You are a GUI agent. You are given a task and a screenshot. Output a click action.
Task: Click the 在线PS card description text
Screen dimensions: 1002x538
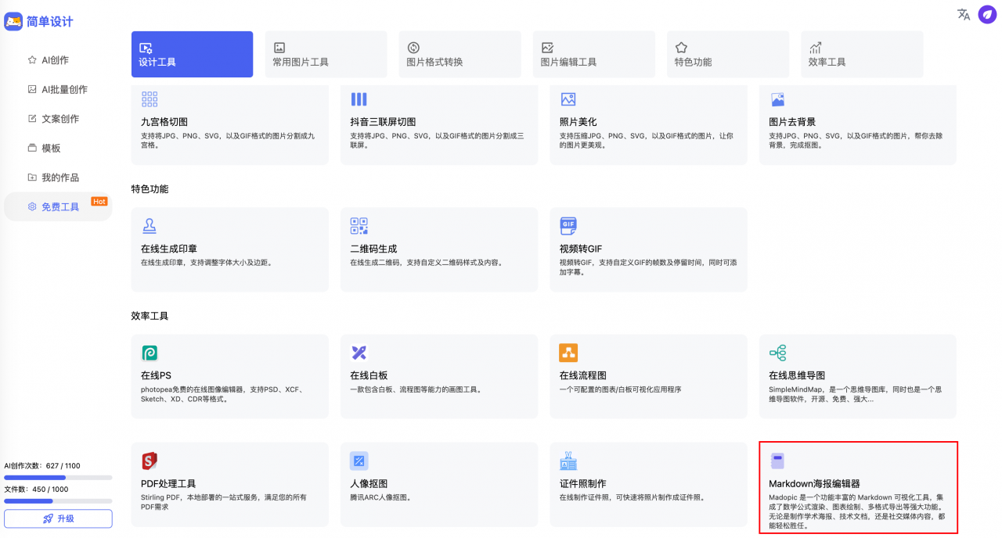coord(222,394)
